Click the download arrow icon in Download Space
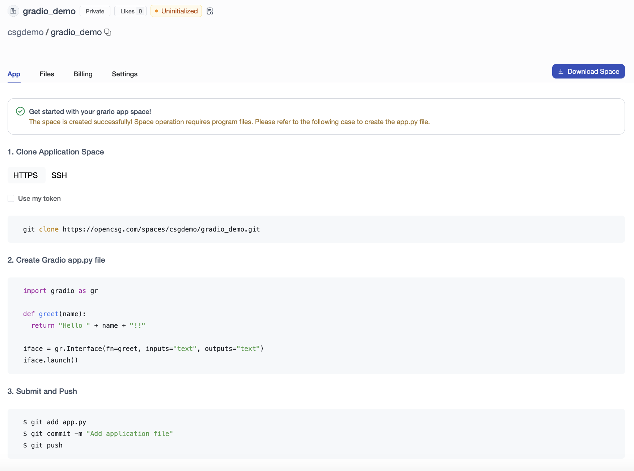 561,72
